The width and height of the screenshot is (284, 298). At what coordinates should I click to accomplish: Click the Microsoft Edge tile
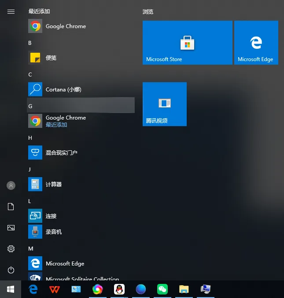256,43
